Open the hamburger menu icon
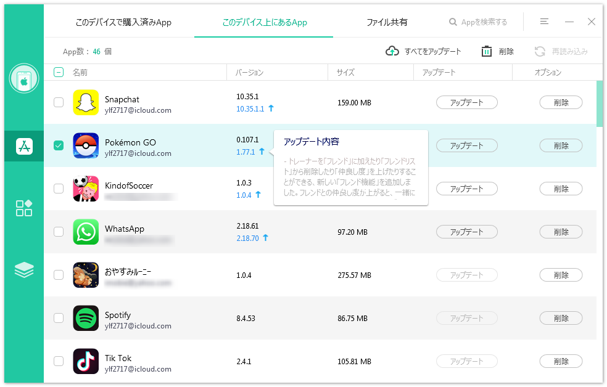Viewport: 607px width, 387px height. coord(544,22)
